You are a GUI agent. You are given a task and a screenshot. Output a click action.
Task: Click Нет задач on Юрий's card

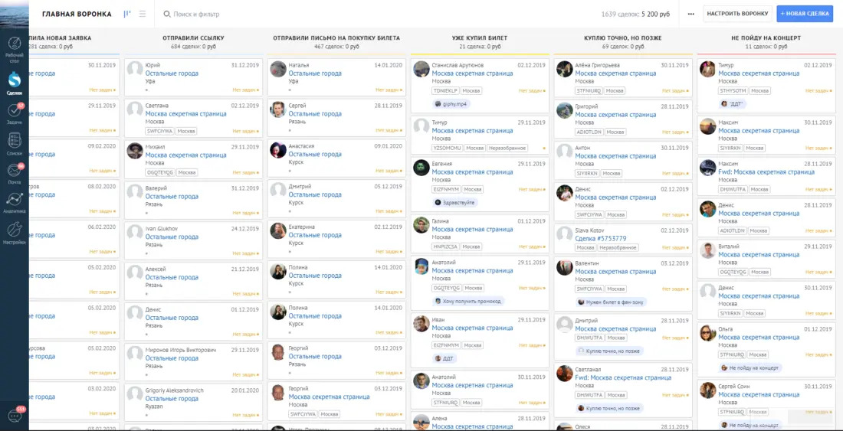245,90
